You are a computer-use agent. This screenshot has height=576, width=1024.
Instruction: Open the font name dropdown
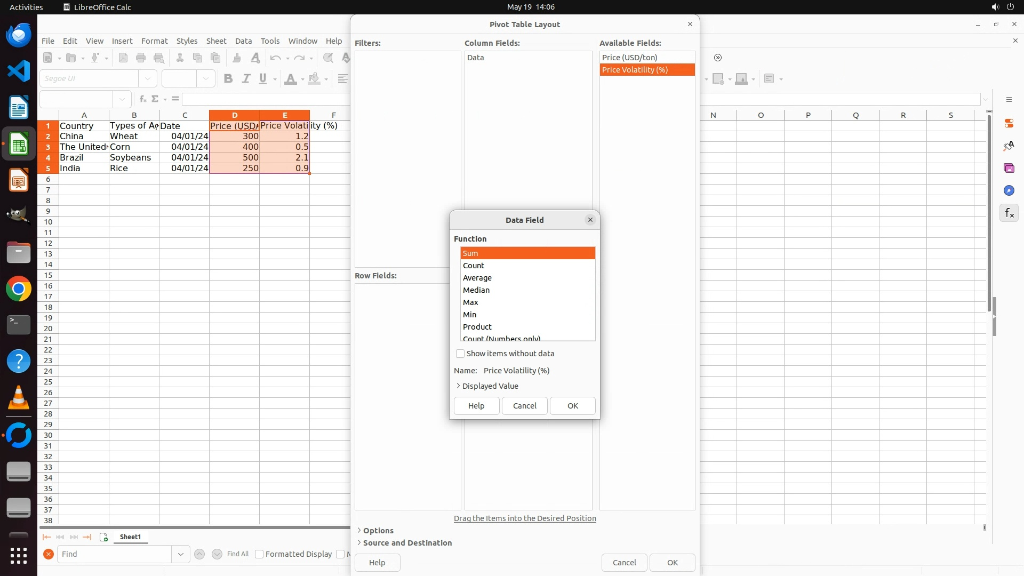coord(148,78)
